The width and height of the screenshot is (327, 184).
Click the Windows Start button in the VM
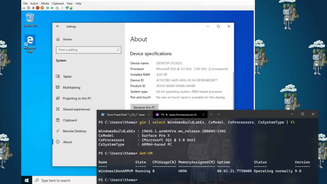(x=27, y=180)
